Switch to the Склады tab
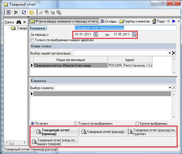182x154 pixels. (x=108, y=21)
